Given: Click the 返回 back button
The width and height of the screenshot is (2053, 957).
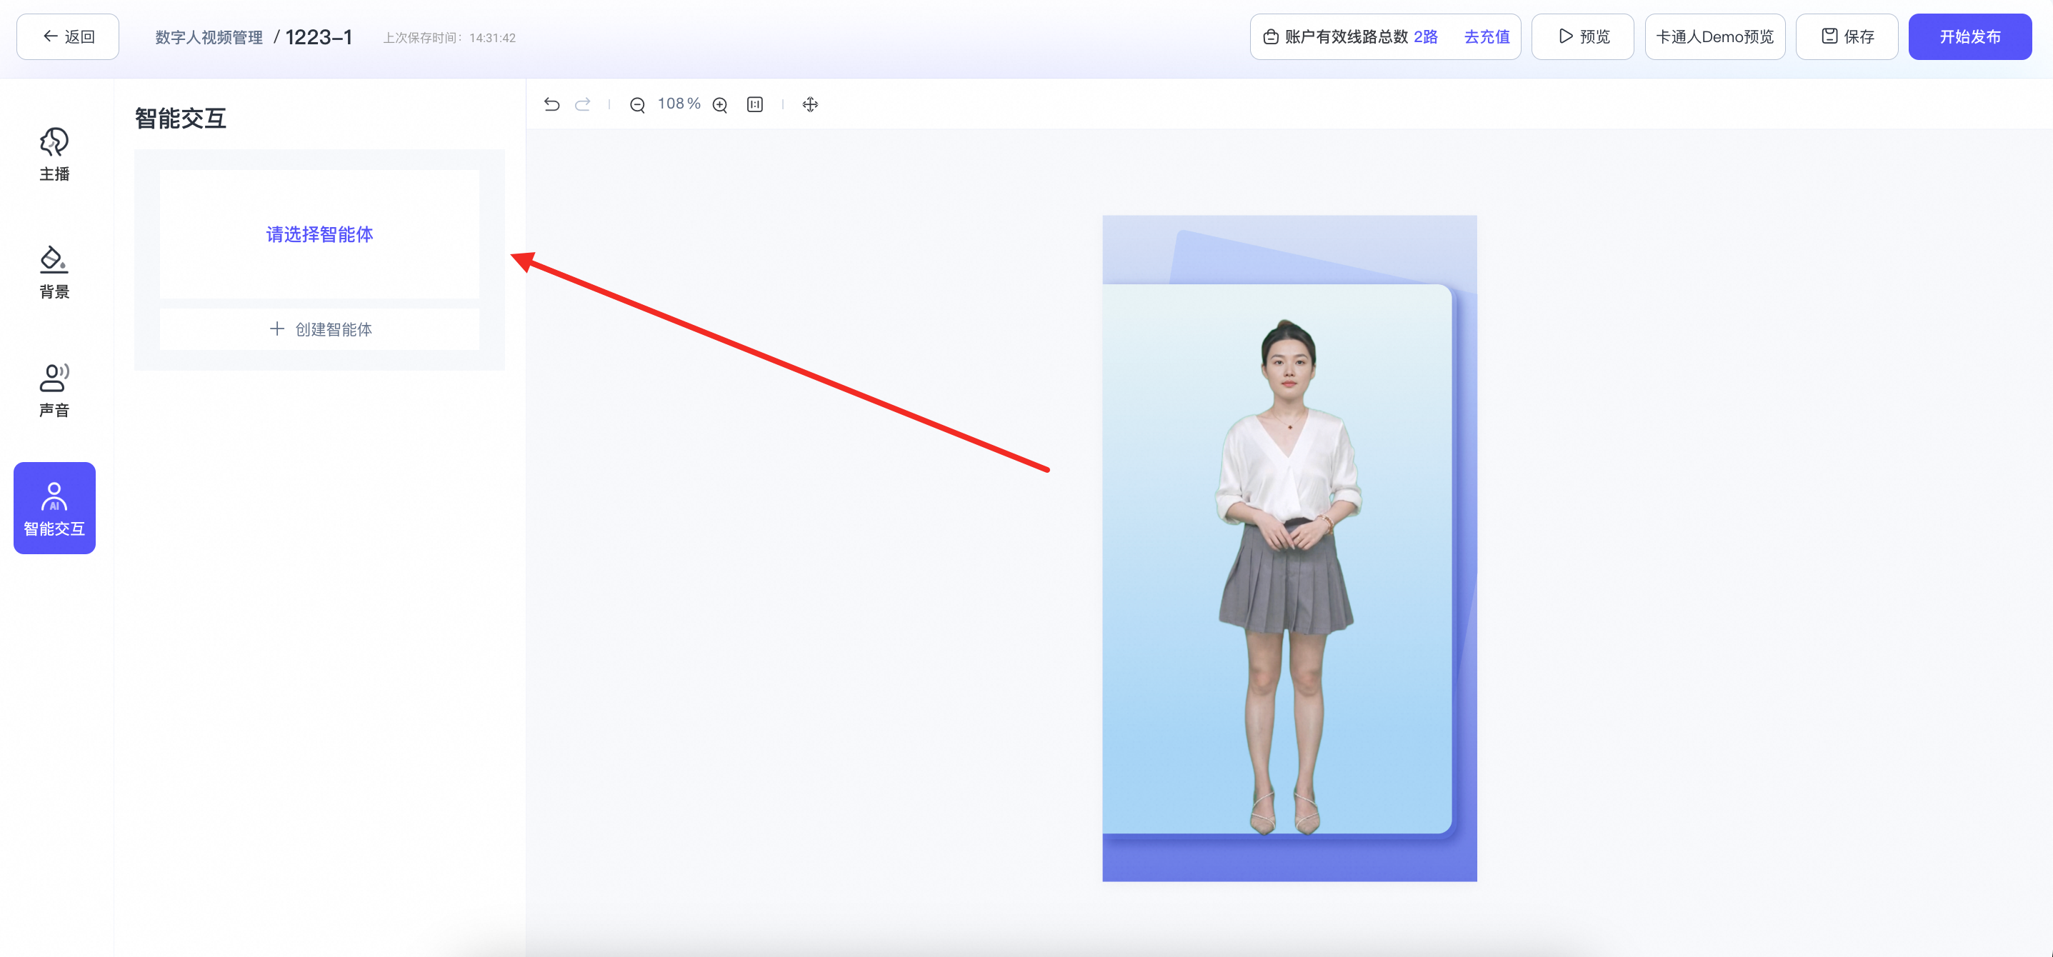Looking at the screenshot, I should [x=68, y=36].
